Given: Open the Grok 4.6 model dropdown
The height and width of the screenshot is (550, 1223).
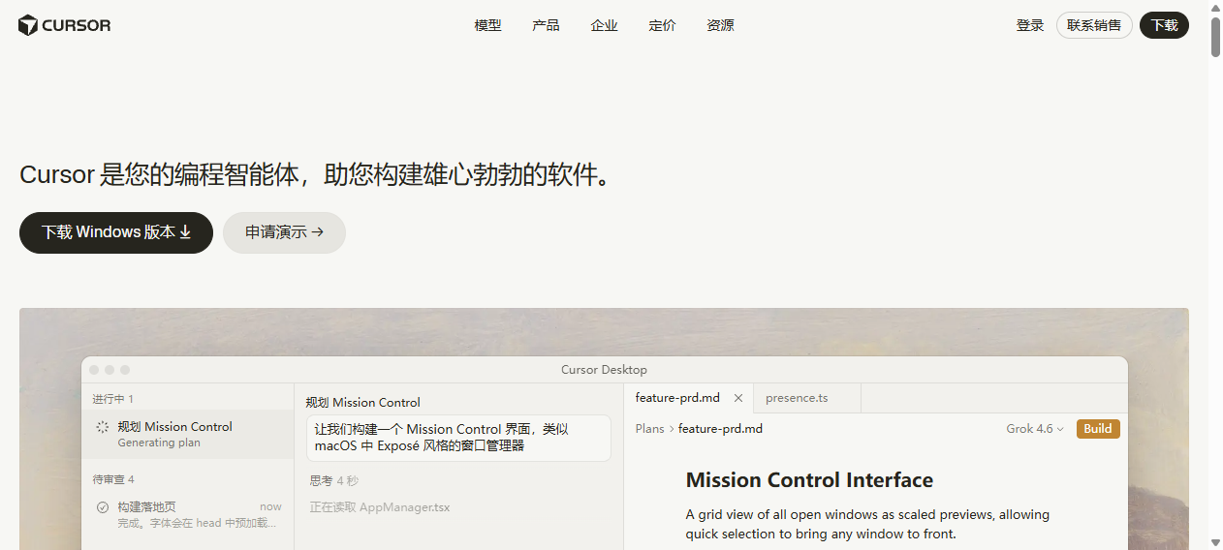Looking at the screenshot, I should point(1035,428).
